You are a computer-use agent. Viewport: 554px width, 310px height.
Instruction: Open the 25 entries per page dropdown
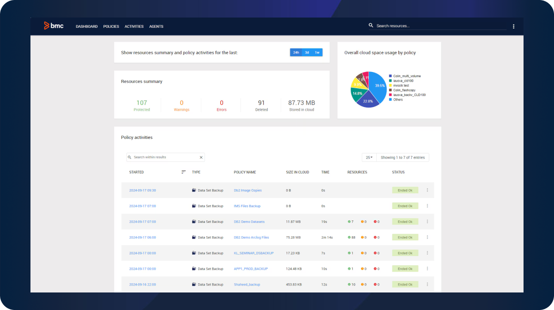[x=368, y=157]
